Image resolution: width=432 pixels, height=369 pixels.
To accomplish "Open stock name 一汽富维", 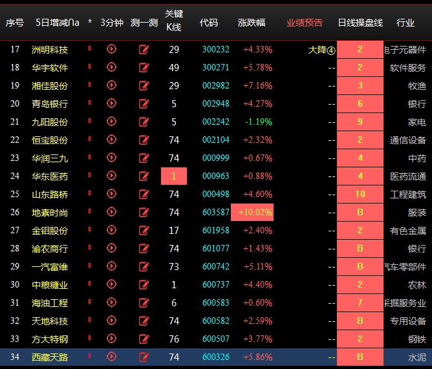I will 50,267.
